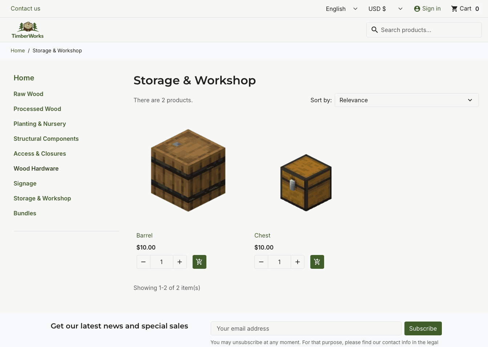488x347 pixels.
Task: Click the shopping cart icon
Action: pyautogui.click(x=454, y=9)
